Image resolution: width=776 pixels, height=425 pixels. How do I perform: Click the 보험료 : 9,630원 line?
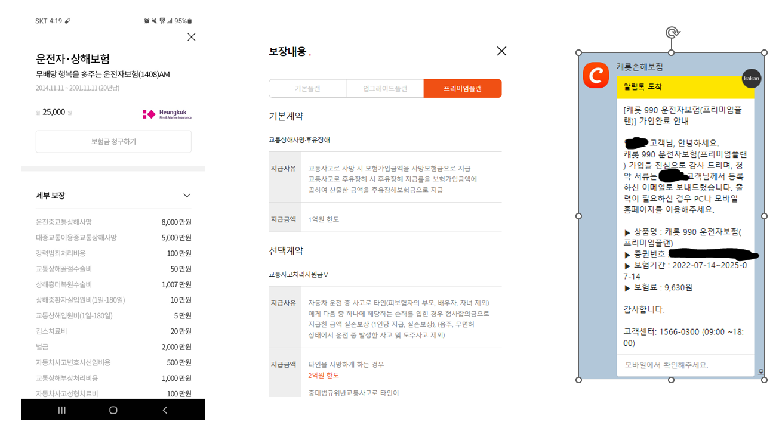pyautogui.click(x=658, y=287)
